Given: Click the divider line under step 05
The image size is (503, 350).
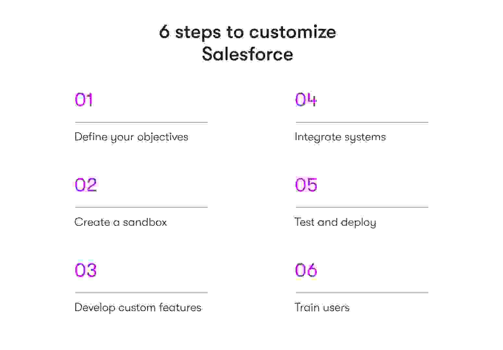Looking at the screenshot, I should pyautogui.click(x=362, y=207).
